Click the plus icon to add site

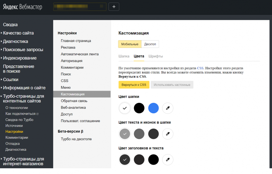coord(114,7)
